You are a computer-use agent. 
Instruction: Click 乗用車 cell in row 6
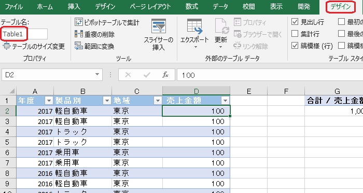82,153
